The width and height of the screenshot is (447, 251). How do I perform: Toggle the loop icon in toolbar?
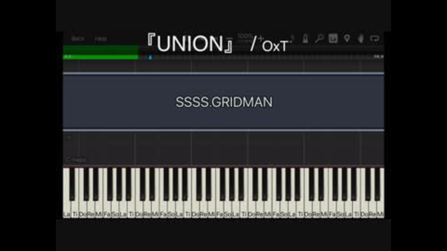374,39
